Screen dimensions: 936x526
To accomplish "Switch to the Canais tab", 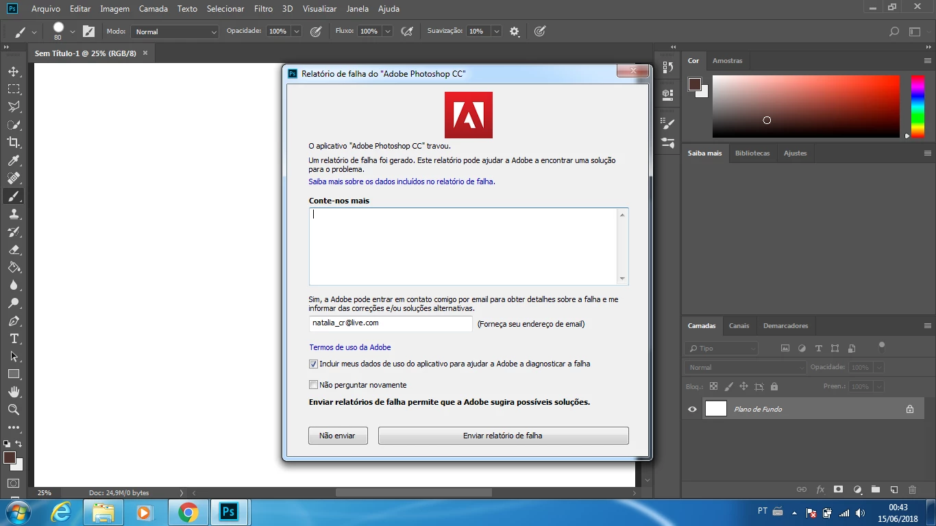I will 739,326.
